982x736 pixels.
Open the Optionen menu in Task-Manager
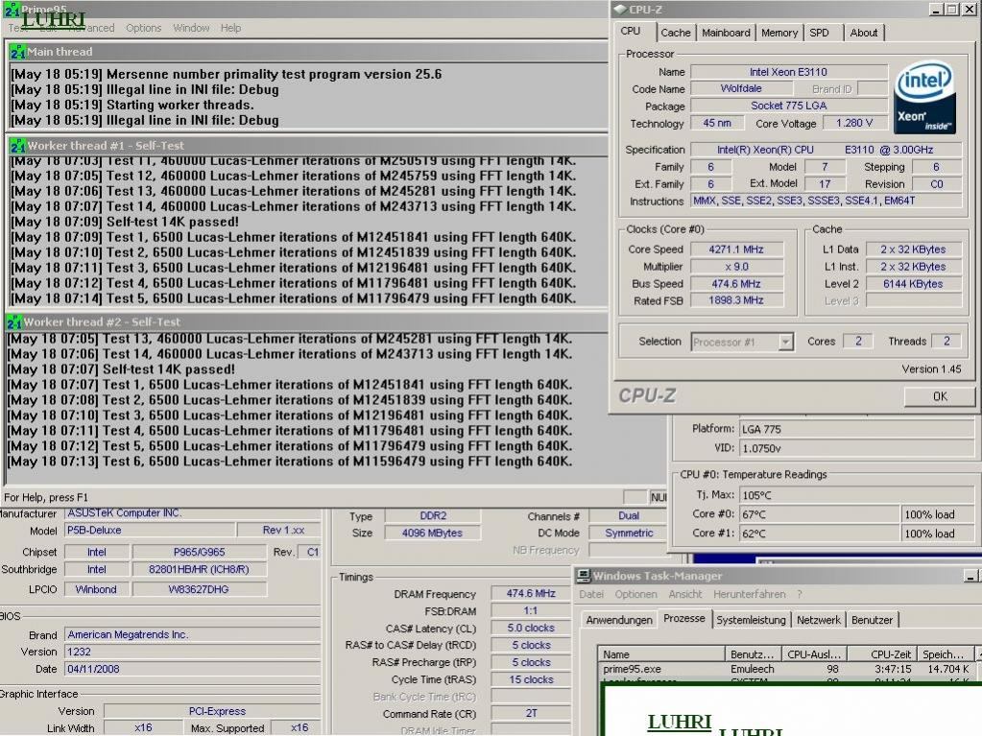point(635,594)
